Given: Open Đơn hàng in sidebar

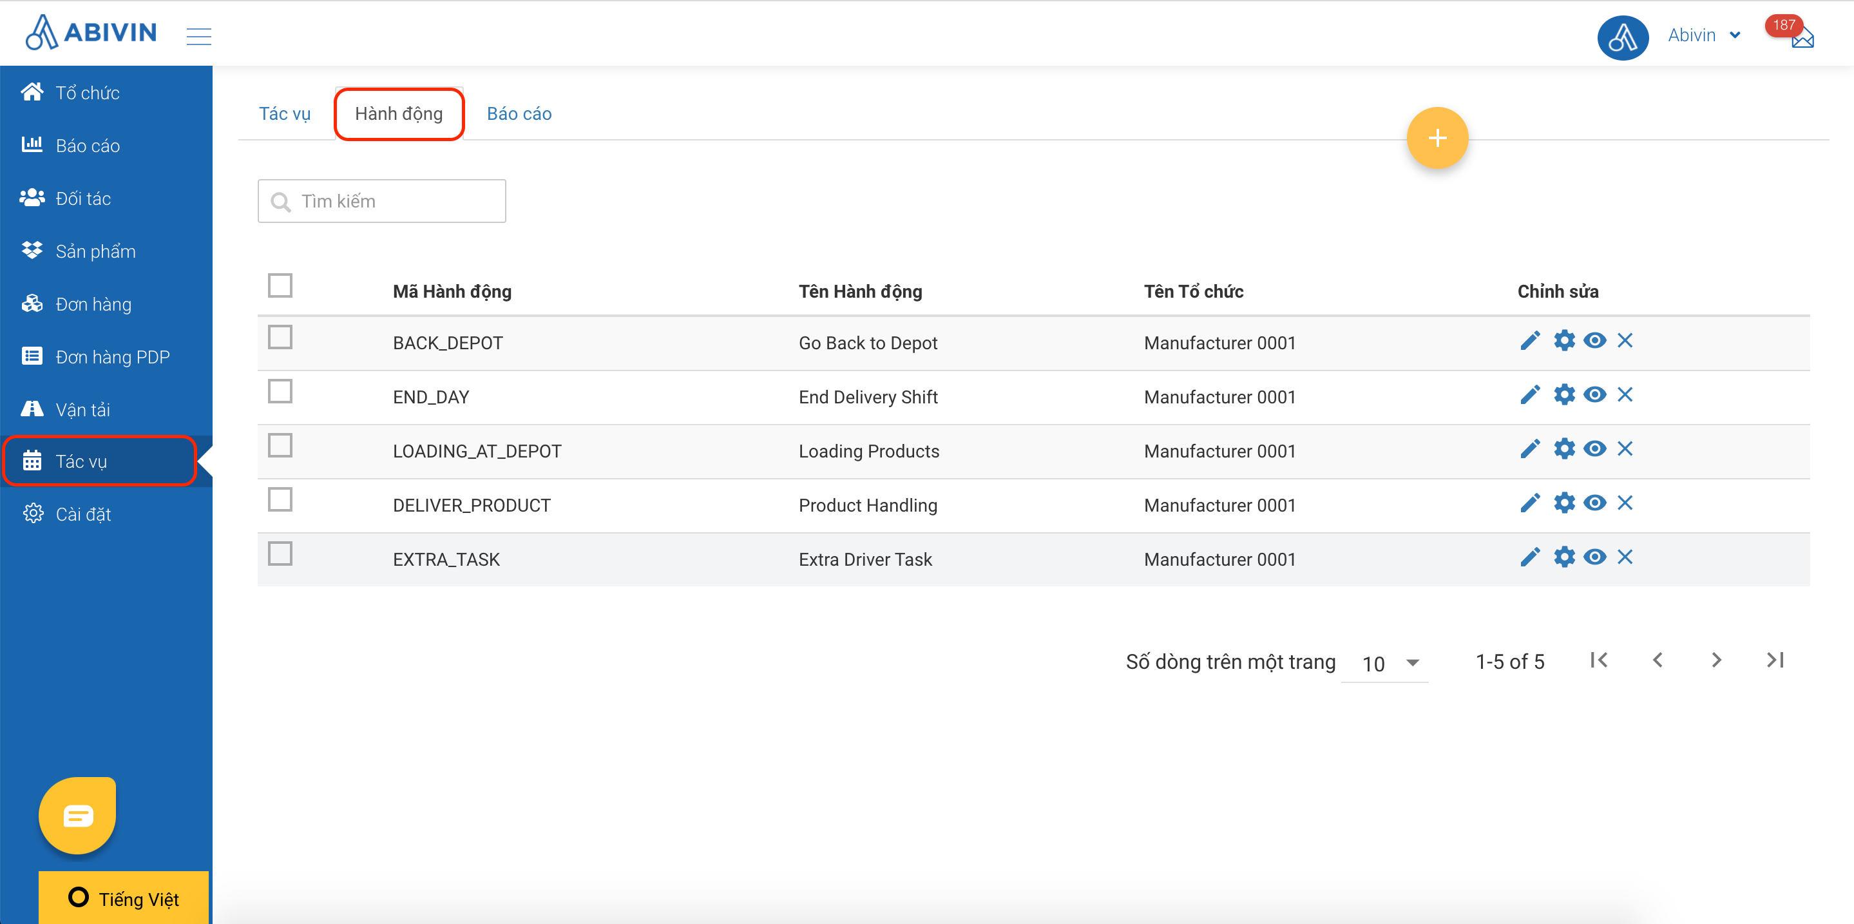Looking at the screenshot, I should click(x=106, y=303).
